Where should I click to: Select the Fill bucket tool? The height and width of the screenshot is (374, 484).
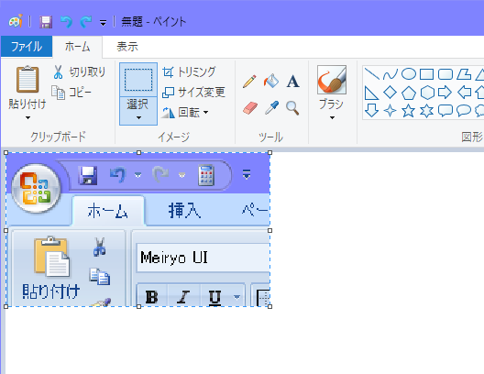(271, 82)
